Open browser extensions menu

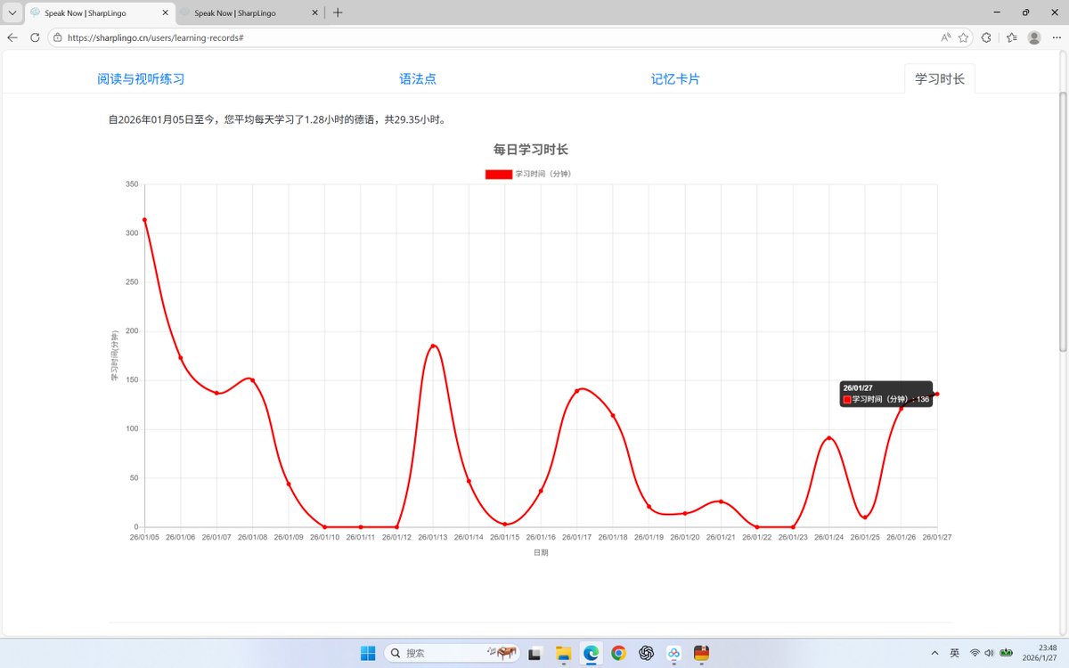coord(986,37)
